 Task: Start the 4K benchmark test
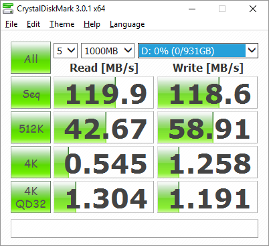click(x=31, y=162)
